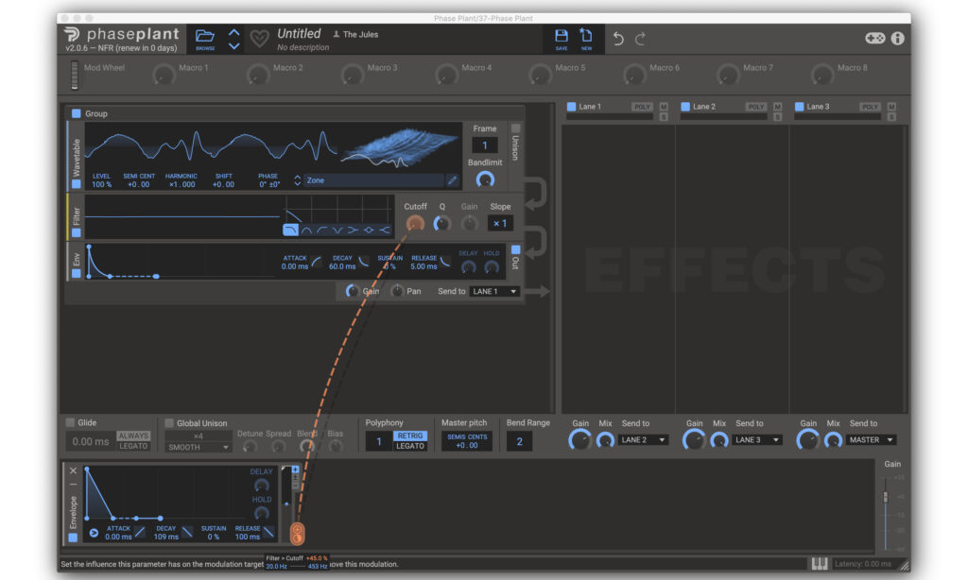Disable the Env module toggle
The width and height of the screenshot is (968, 580).
[x=76, y=273]
